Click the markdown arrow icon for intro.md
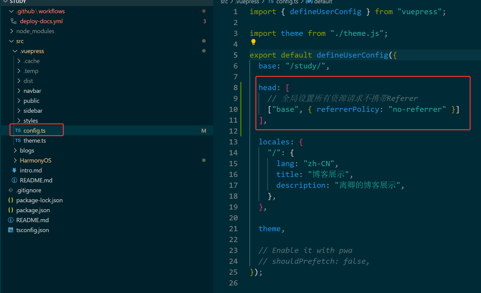481x293 pixels. [14, 170]
